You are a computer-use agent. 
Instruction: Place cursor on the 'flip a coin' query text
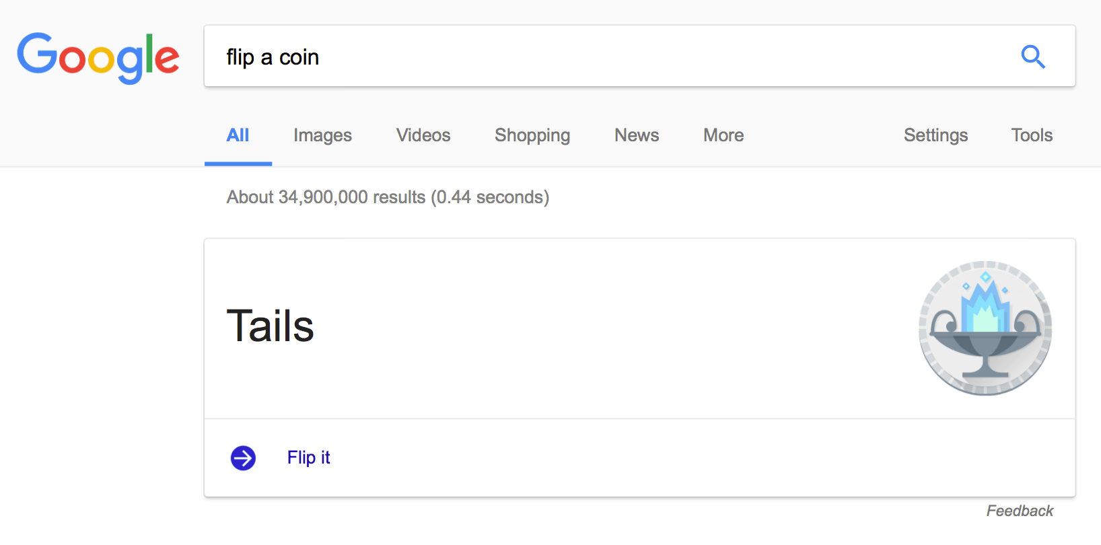pyautogui.click(x=273, y=57)
